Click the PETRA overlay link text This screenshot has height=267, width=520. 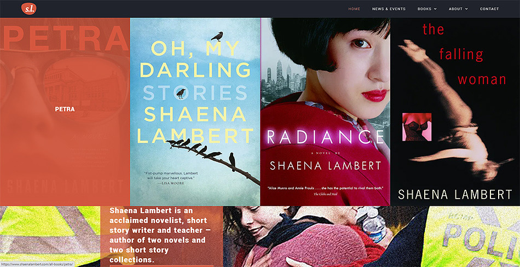tap(65, 109)
